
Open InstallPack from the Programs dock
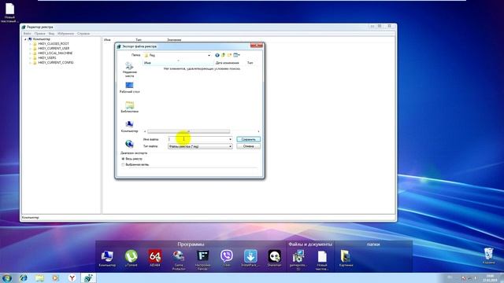coord(250,259)
